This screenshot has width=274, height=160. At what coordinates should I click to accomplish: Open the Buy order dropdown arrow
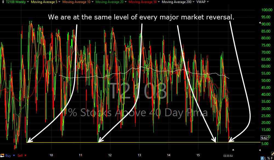coord(14,156)
